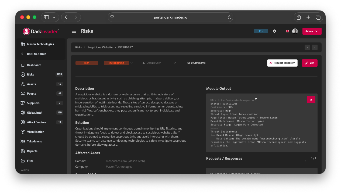
Task: Open the user avatar profile
Action: (295, 31)
